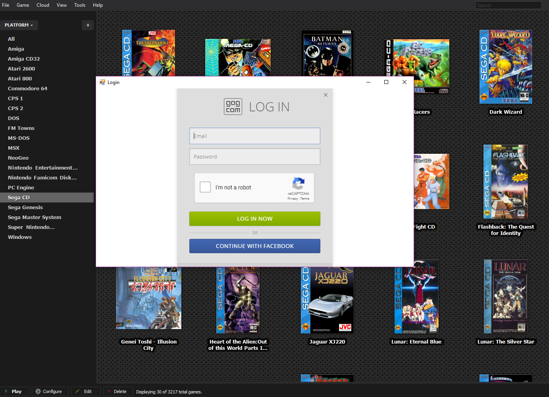Select Nintendo Famicom Disk platform
The image size is (549, 397).
(x=47, y=178)
